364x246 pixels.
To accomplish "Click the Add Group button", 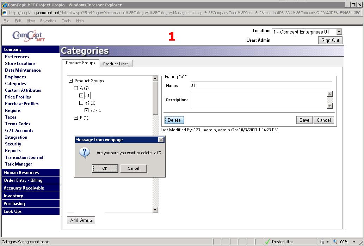I will pos(81,220).
